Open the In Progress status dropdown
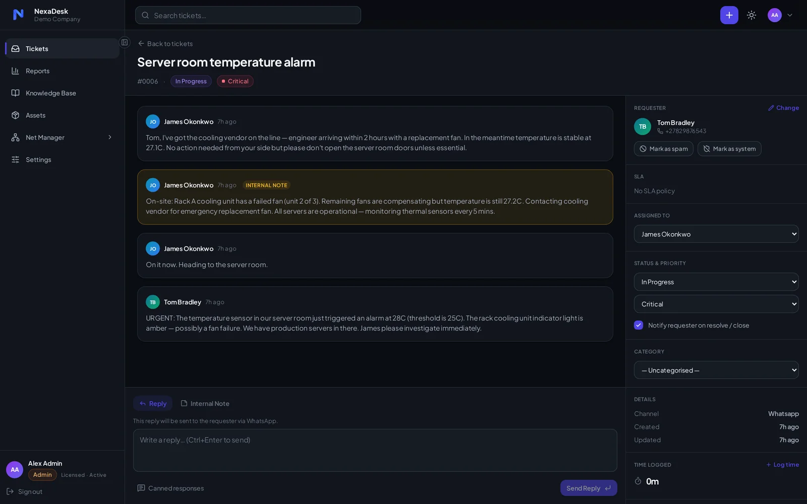The width and height of the screenshot is (807, 504). point(716,282)
